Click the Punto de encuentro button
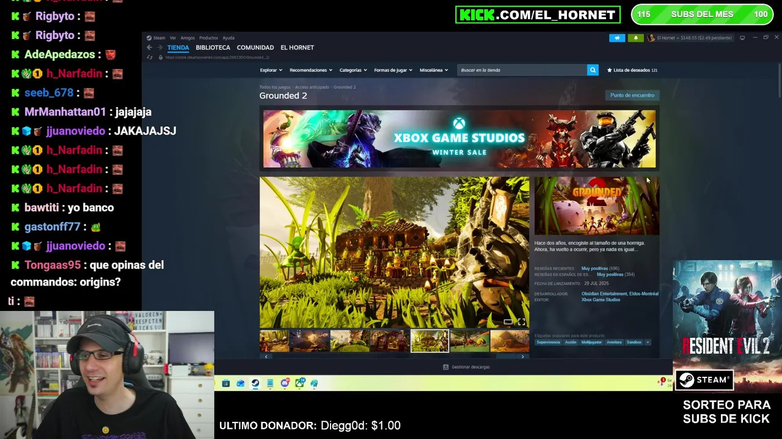782x439 pixels. 632,95
